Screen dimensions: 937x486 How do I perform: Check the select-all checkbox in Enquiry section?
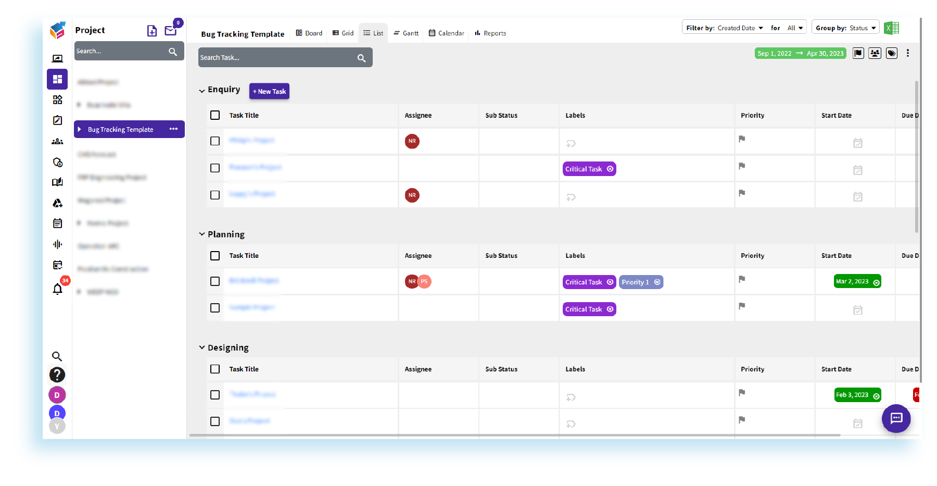pyautogui.click(x=215, y=115)
